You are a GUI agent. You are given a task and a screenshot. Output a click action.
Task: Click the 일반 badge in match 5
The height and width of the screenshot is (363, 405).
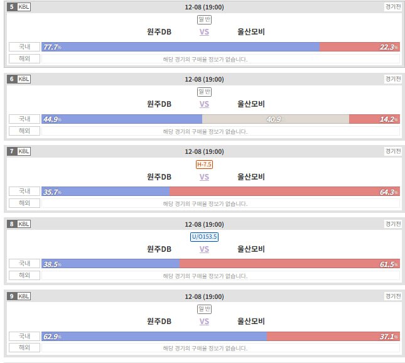pos(204,19)
